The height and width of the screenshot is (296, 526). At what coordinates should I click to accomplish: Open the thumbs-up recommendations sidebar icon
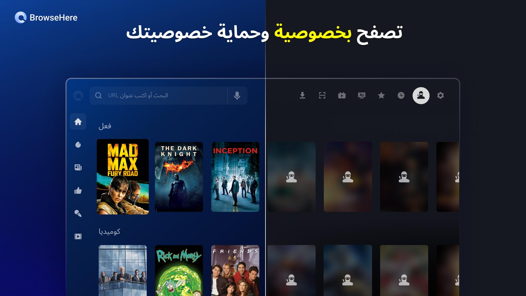pos(78,190)
